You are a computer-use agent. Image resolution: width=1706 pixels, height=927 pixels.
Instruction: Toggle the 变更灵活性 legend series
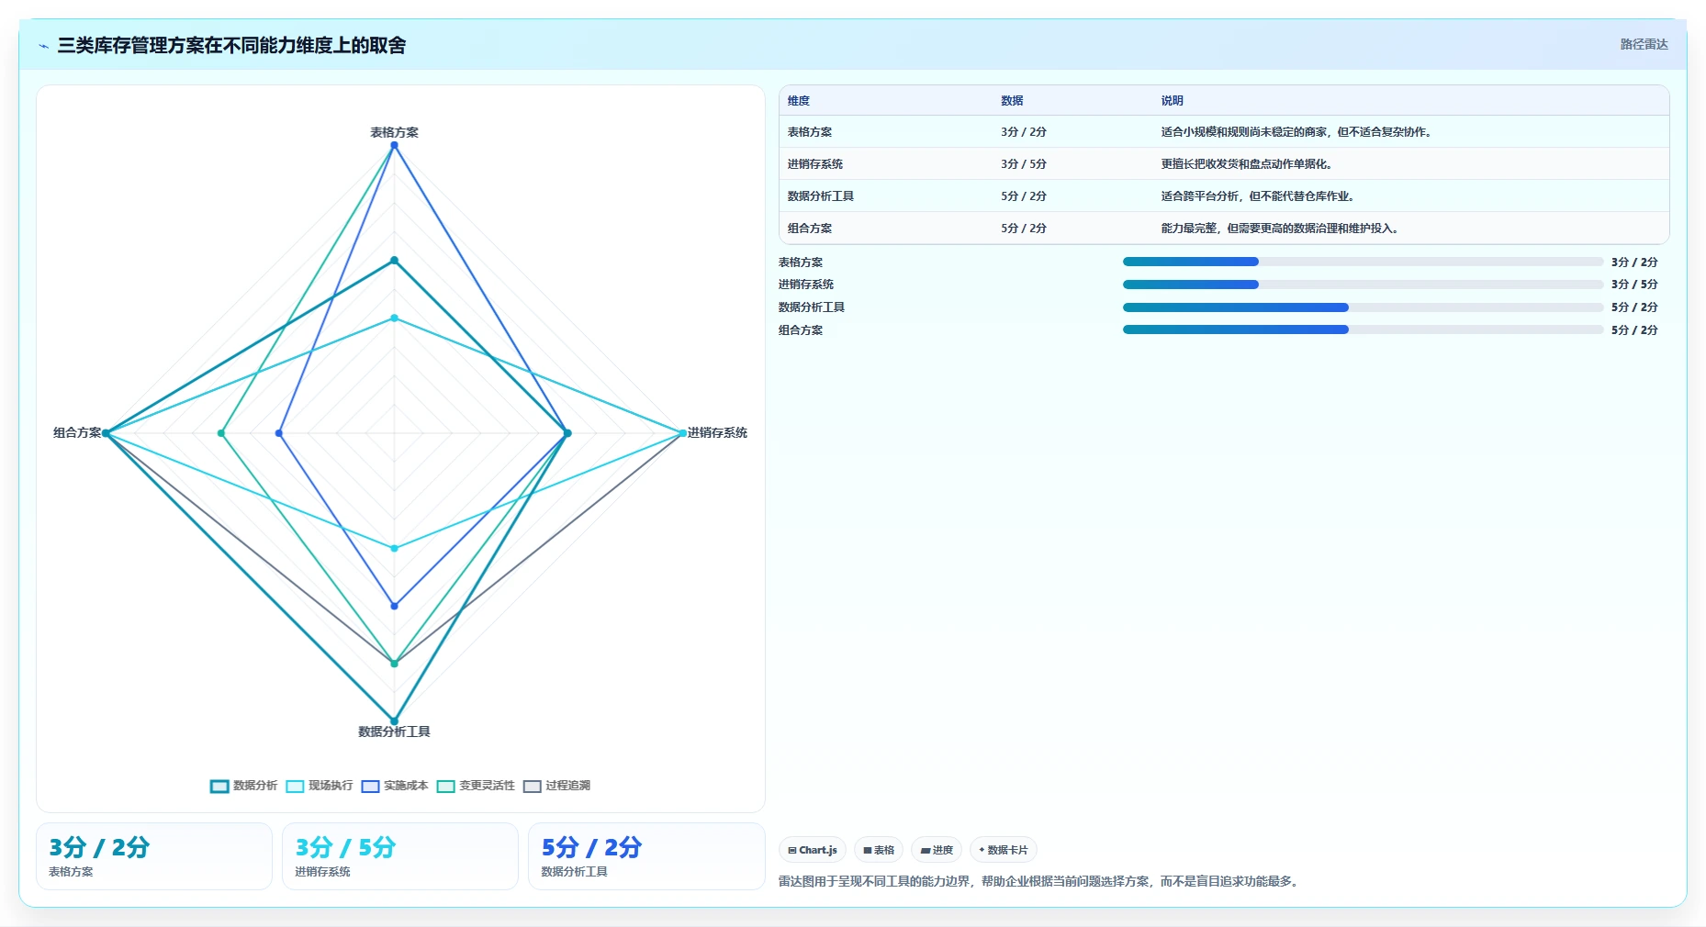(476, 786)
